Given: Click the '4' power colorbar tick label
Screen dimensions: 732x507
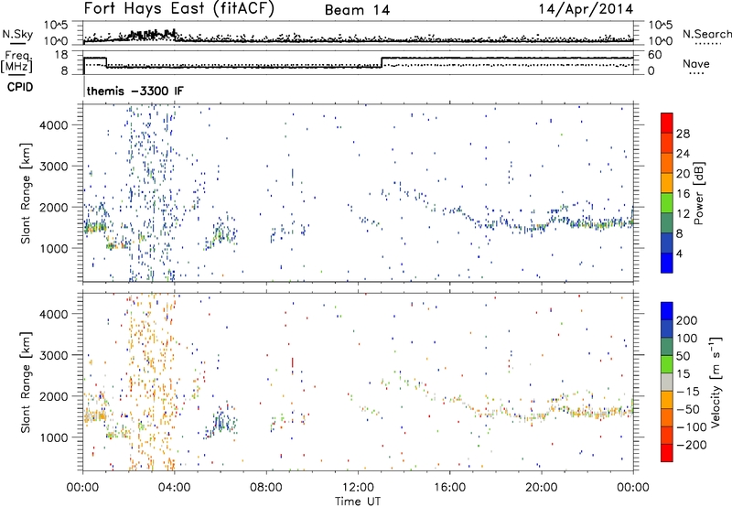Looking at the screenshot, I should click(x=679, y=253).
